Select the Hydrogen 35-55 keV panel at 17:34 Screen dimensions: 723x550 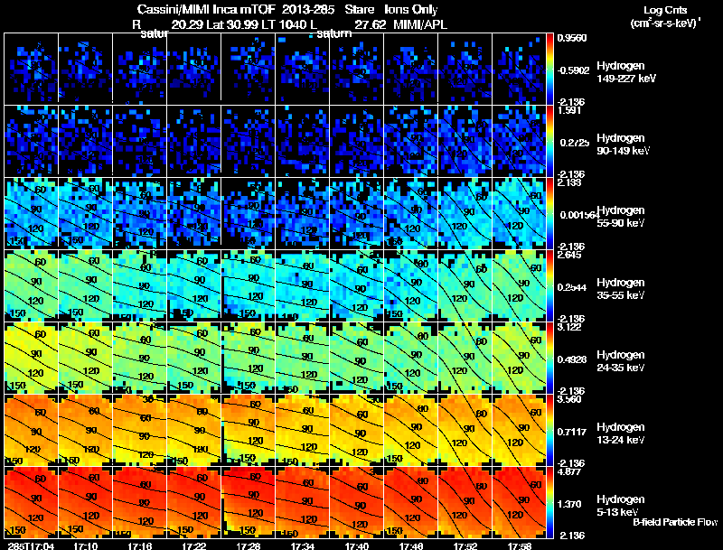pos(303,285)
